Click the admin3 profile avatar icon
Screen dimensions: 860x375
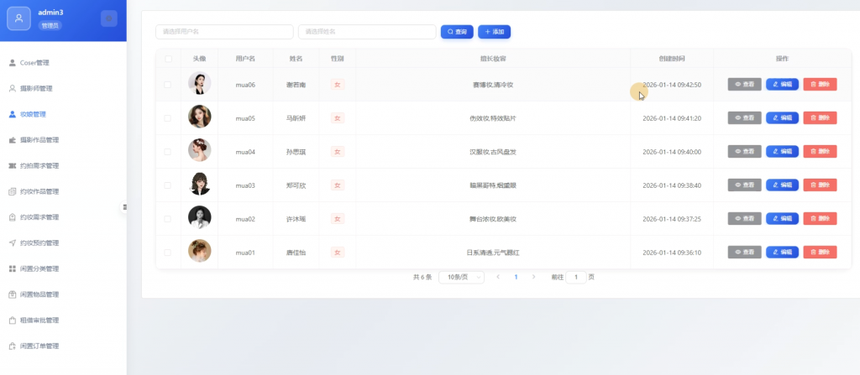pyautogui.click(x=18, y=18)
